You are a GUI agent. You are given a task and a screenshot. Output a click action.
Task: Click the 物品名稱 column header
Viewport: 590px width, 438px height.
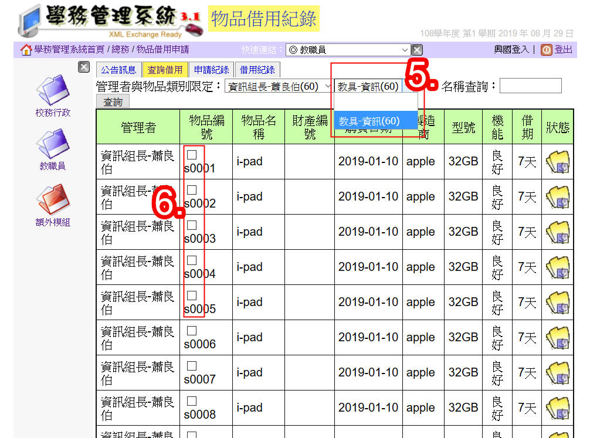[259, 127]
